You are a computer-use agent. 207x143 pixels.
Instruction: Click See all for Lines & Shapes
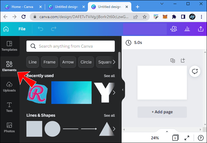tap(109, 116)
